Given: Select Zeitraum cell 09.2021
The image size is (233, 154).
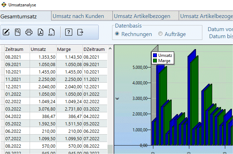Looking at the screenshot, I should pos(17,64).
